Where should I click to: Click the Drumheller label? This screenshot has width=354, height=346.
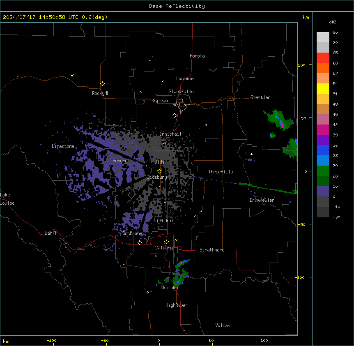coord(262,200)
